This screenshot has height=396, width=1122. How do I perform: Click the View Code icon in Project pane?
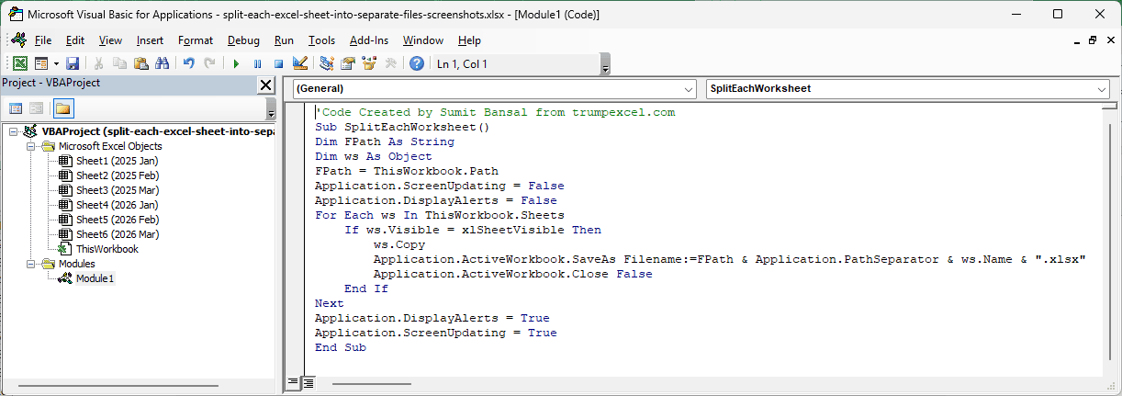[x=16, y=108]
